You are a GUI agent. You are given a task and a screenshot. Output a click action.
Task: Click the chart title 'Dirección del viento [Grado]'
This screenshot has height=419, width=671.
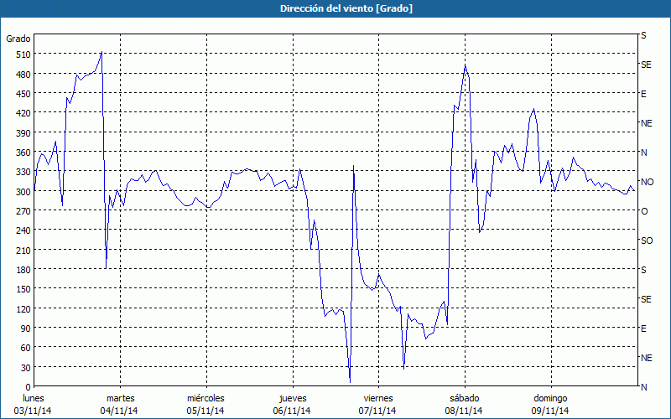pyautogui.click(x=335, y=8)
